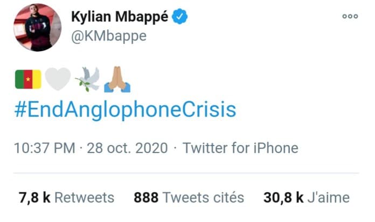
Task: Click the 7,8 k retweet number
Action: point(34,198)
